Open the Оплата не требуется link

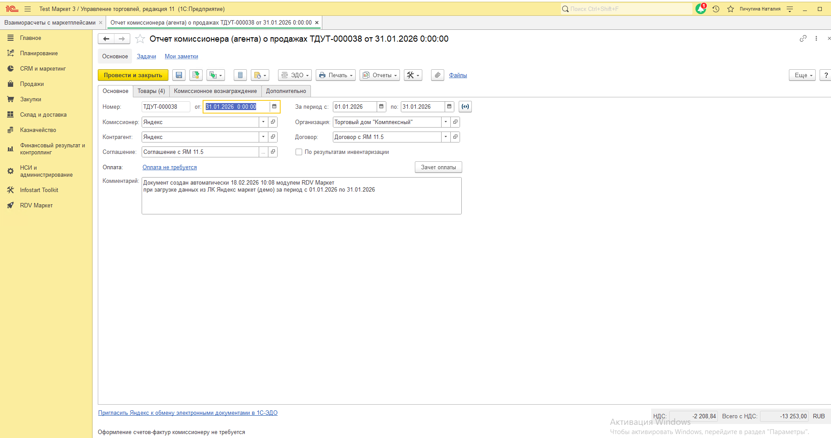[170, 167]
